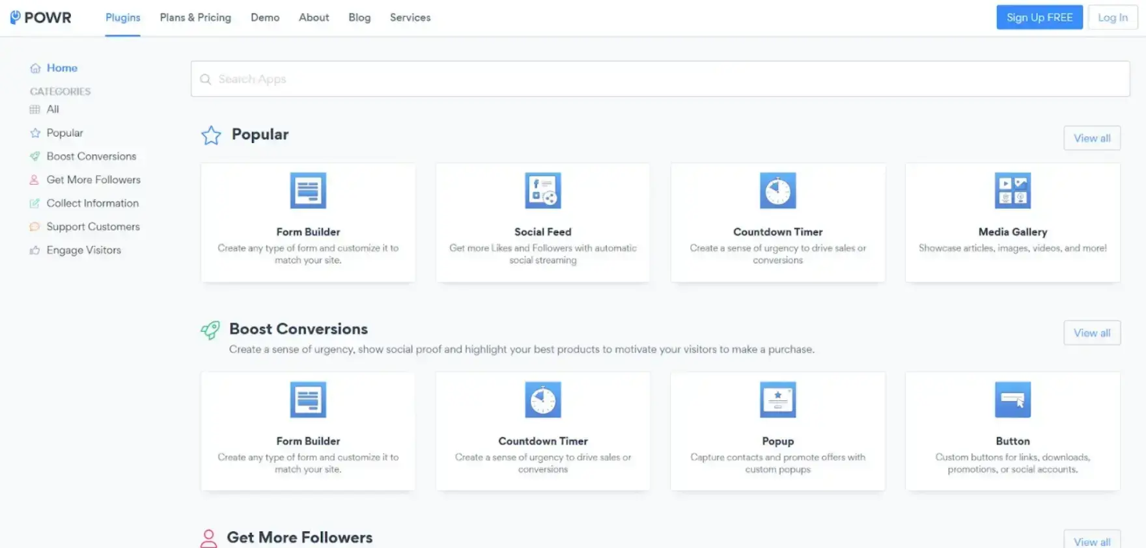The width and height of the screenshot is (1146, 548).
Task: Select Boost Conversions in sidebar
Action: click(91, 156)
